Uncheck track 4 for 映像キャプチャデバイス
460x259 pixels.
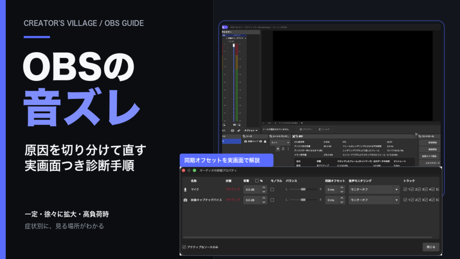[x=426, y=200]
